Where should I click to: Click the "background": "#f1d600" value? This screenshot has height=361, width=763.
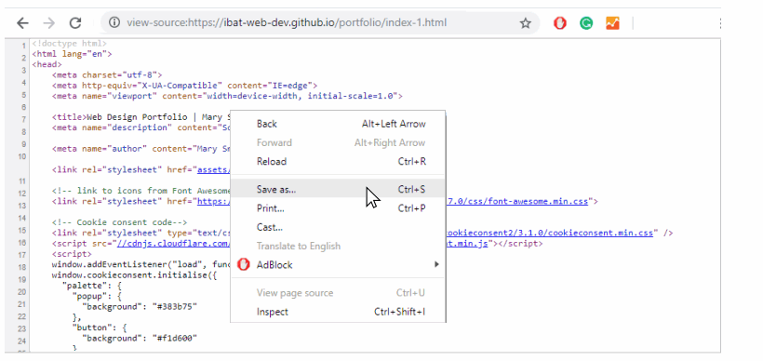click(x=141, y=338)
